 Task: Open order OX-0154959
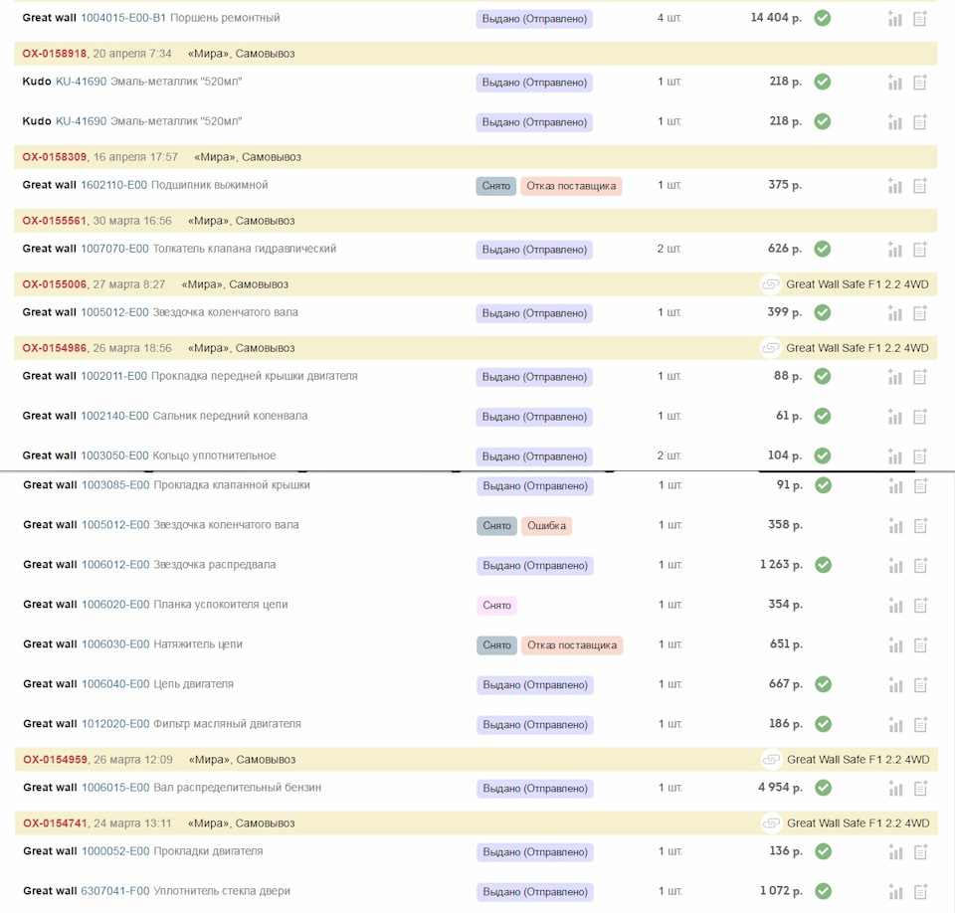tap(55, 760)
